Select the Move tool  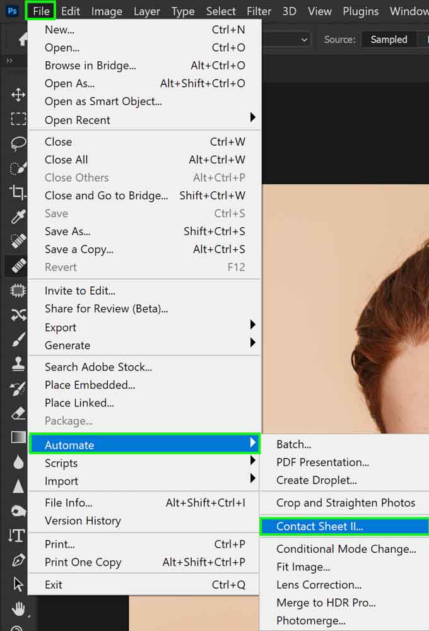click(18, 95)
